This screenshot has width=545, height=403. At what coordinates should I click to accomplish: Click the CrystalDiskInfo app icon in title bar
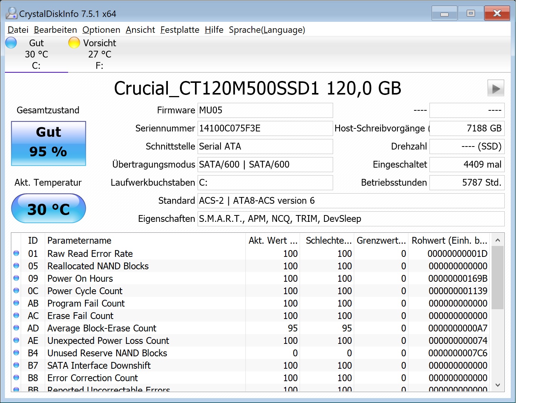point(12,13)
